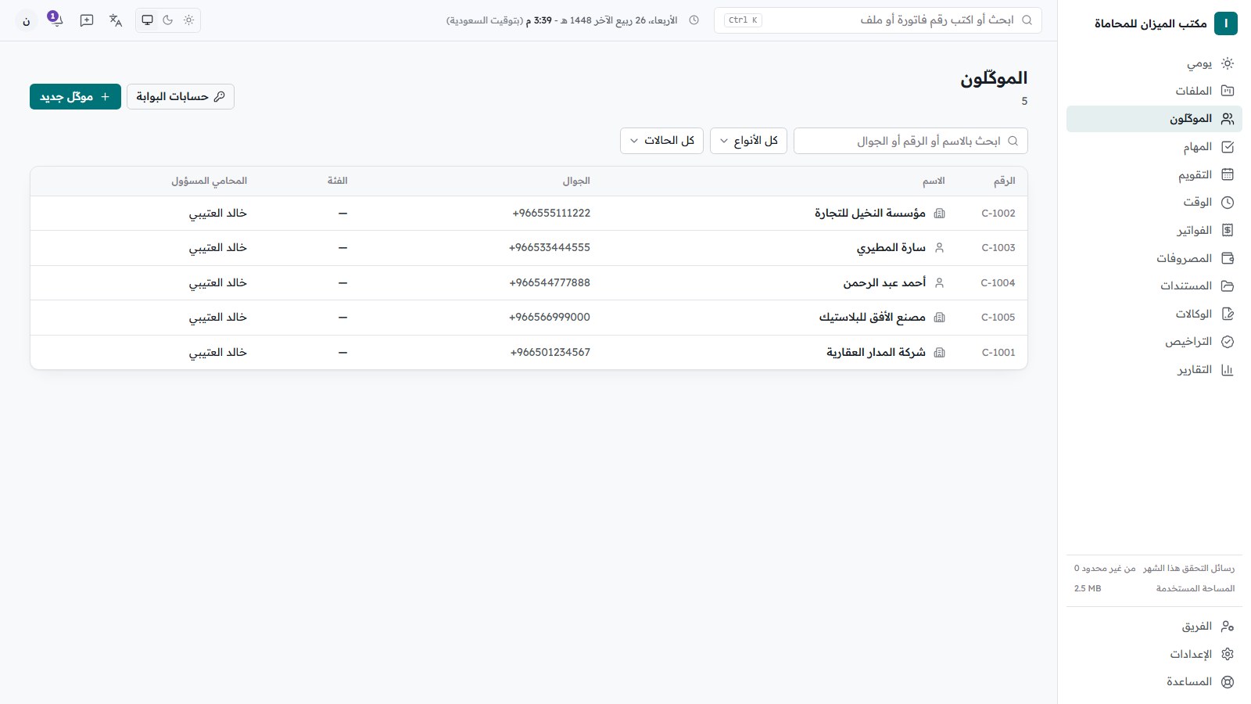The image size is (1251, 704).
Task: Open client مؤسسة النخيل للتجارة
Action: (x=870, y=213)
